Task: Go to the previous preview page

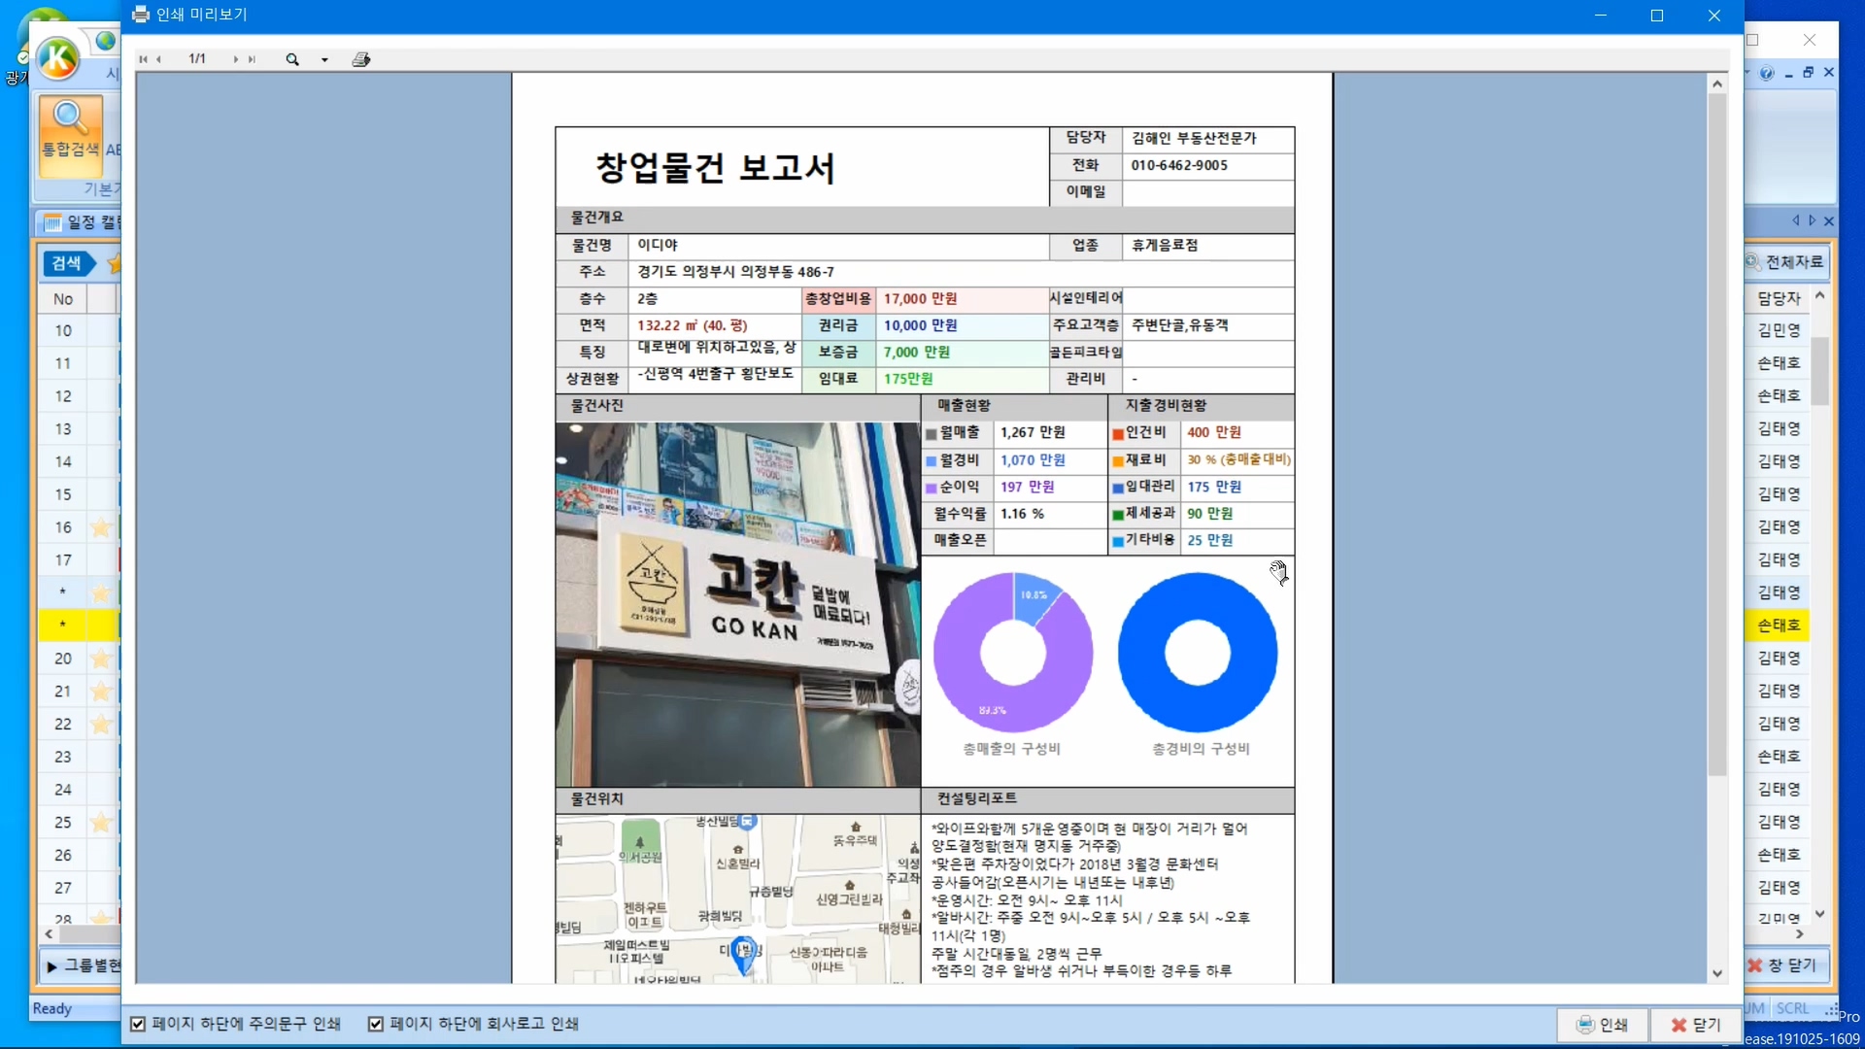Action: [159, 59]
